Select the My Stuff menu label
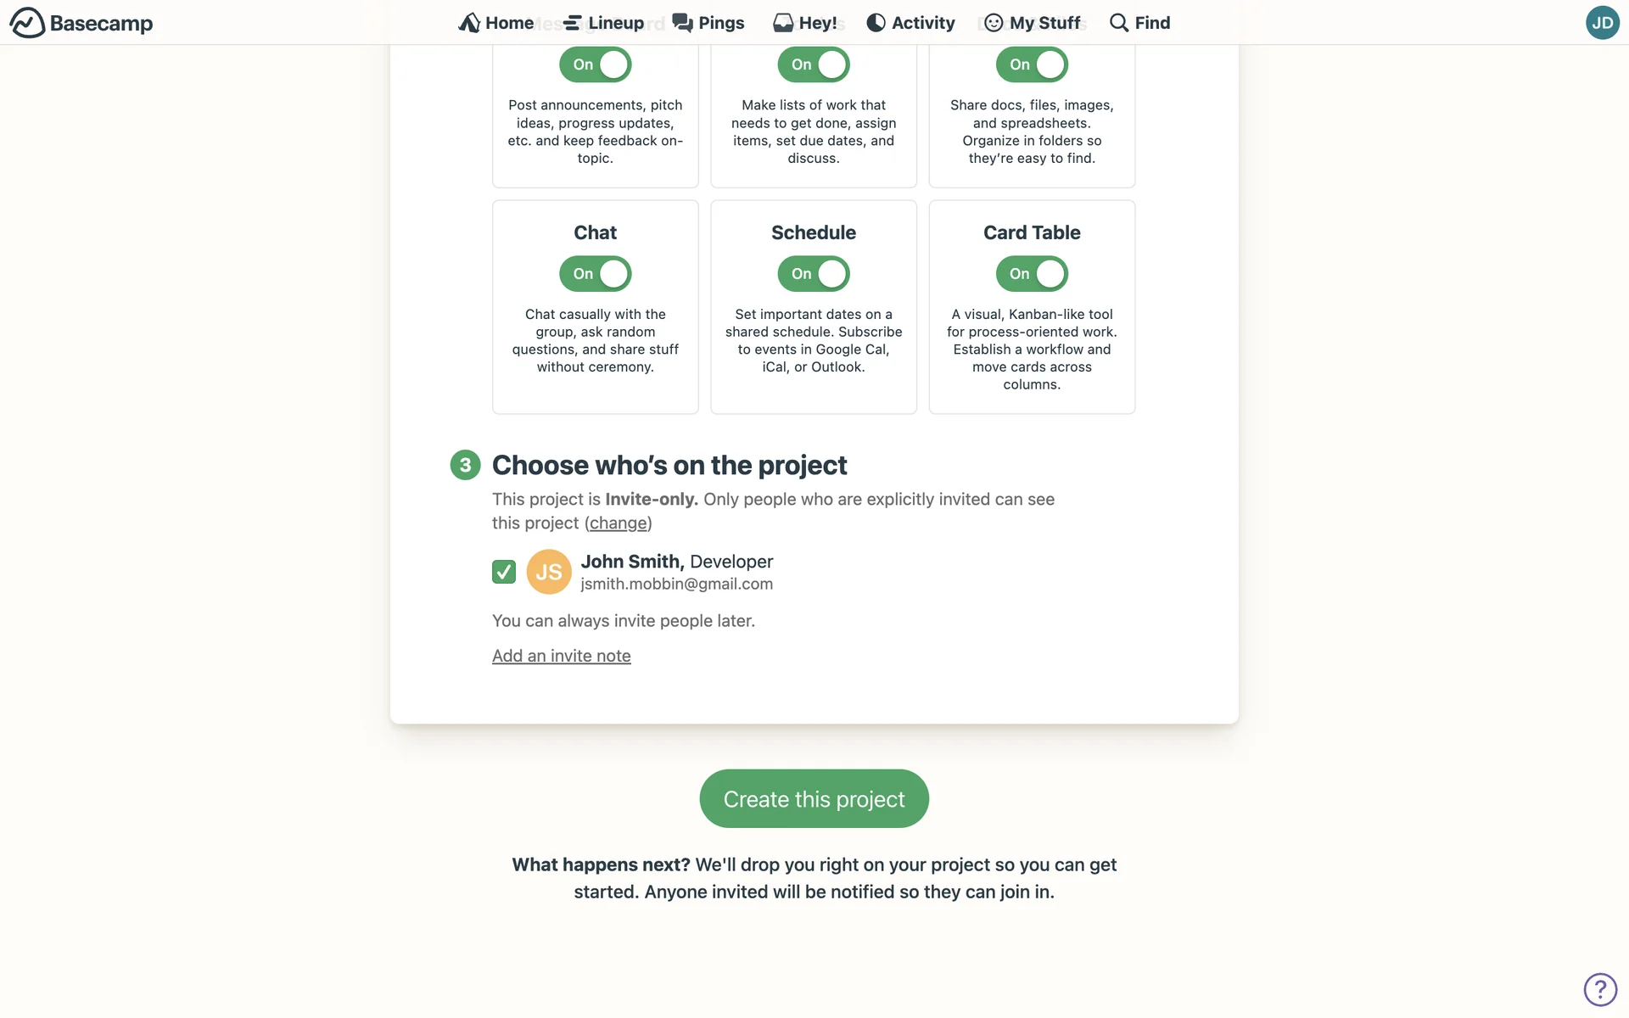This screenshot has width=1629, height=1018. click(x=1044, y=23)
